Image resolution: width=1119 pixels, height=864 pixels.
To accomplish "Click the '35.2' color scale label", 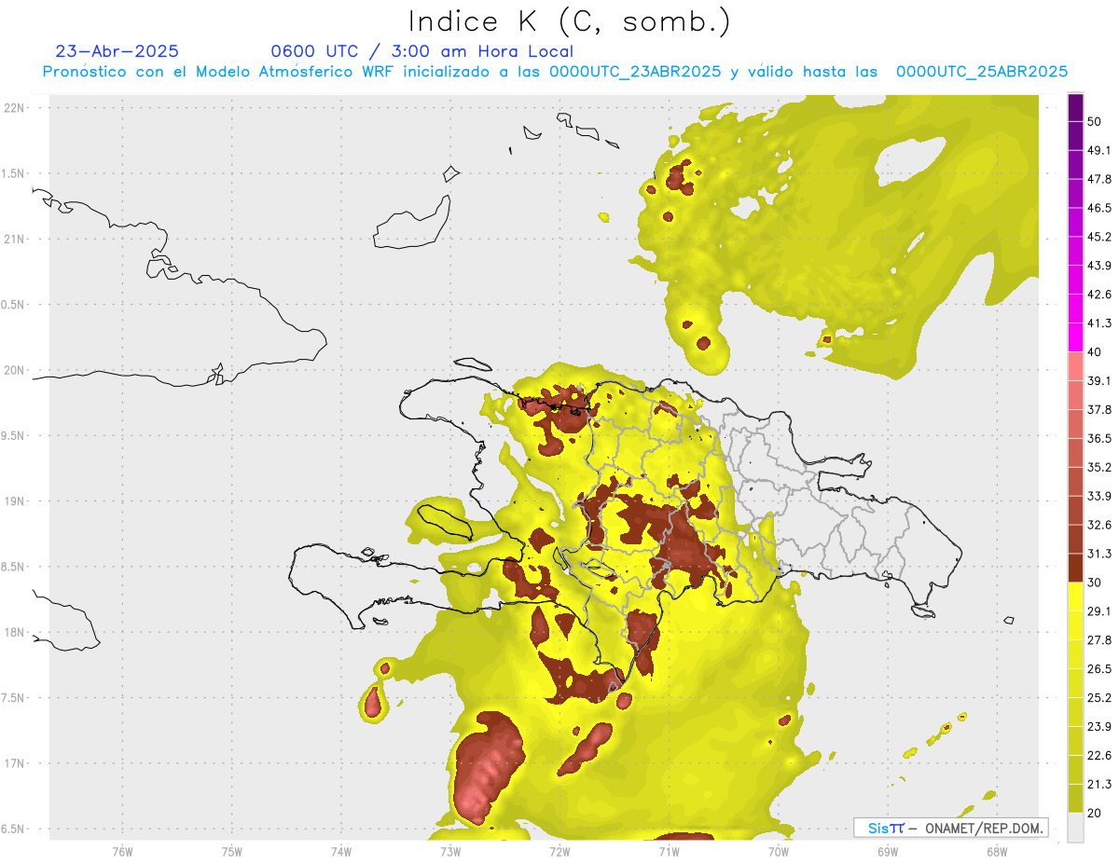I will click(1099, 467).
